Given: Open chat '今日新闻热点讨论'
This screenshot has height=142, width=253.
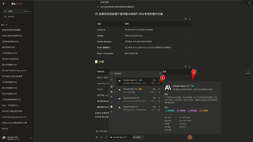Looking at the screenshot, I should tap(10, 53).
